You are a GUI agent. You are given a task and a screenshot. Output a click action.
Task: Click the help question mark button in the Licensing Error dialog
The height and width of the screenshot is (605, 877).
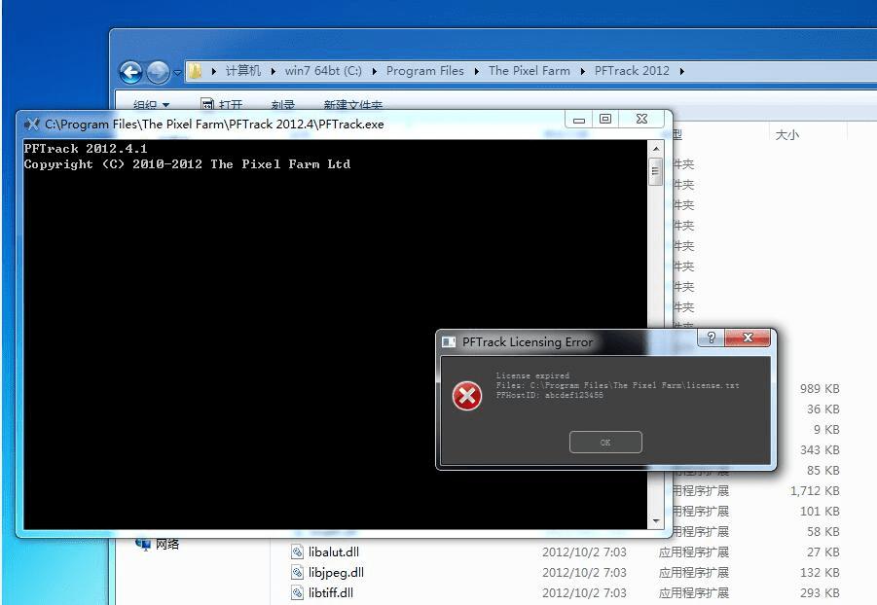(x=711, y=338)
